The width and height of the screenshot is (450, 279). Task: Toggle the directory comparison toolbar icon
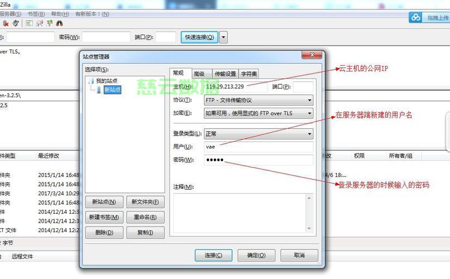40,23
